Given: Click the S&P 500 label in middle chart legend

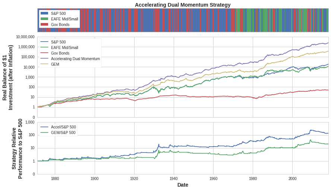Looking at the screenshot, I should [x=58, y=42].
